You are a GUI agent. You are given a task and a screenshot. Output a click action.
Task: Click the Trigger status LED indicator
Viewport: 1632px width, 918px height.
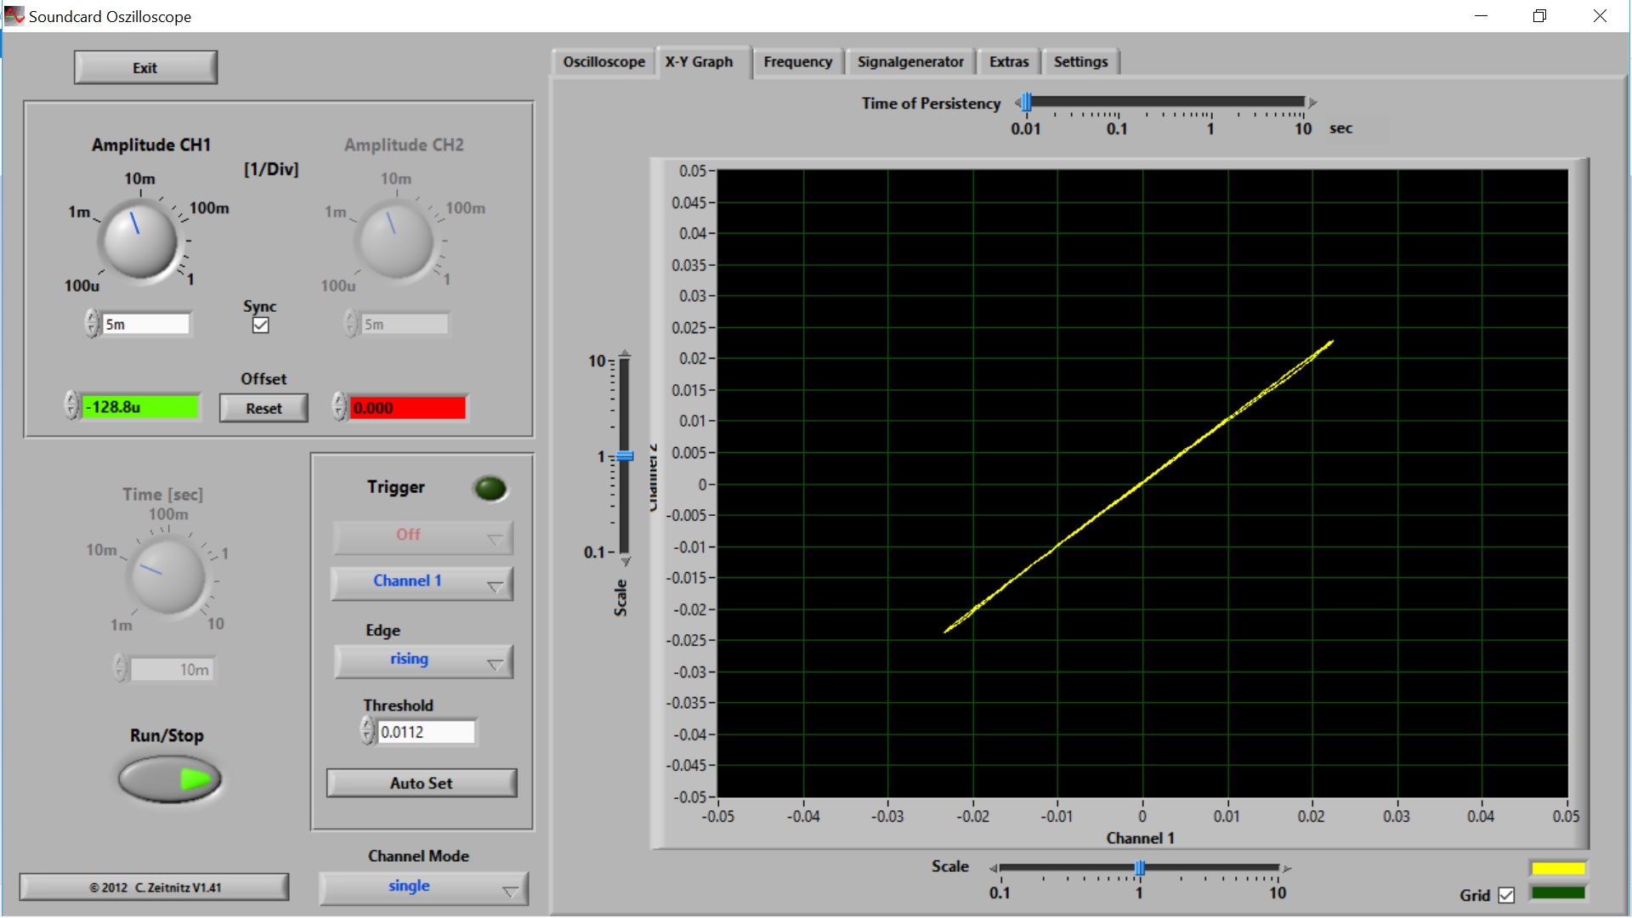coord(490,489)
